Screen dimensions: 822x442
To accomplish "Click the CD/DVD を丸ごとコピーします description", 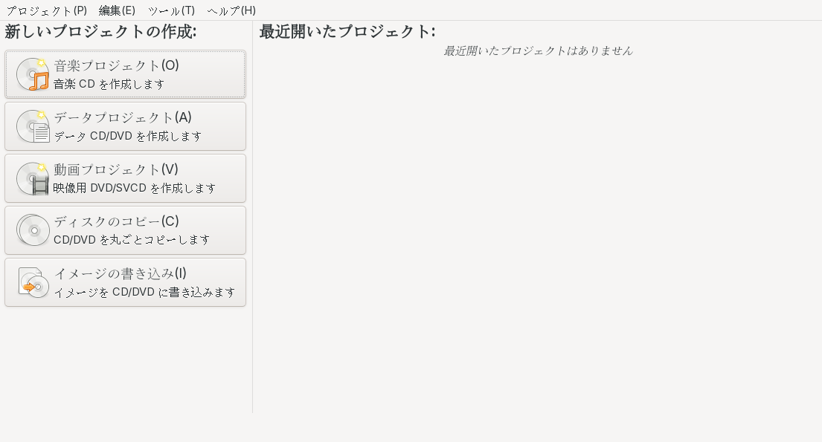I will click(x=132, y=240).
